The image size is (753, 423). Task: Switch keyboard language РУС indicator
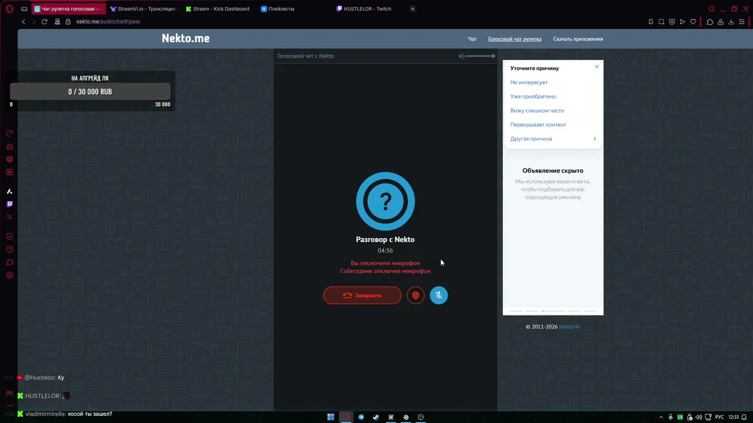tap(719, 417)
